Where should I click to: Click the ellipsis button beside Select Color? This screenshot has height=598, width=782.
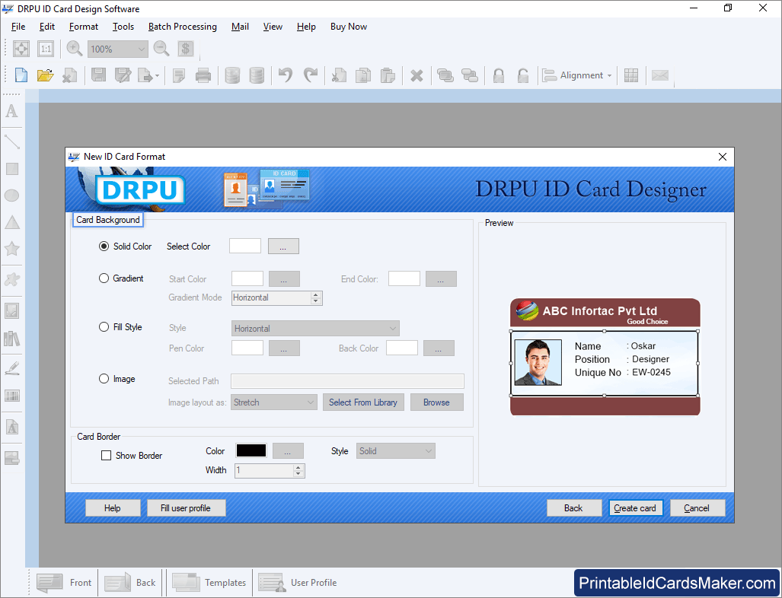pyautogui.click(x=283, y=247)
